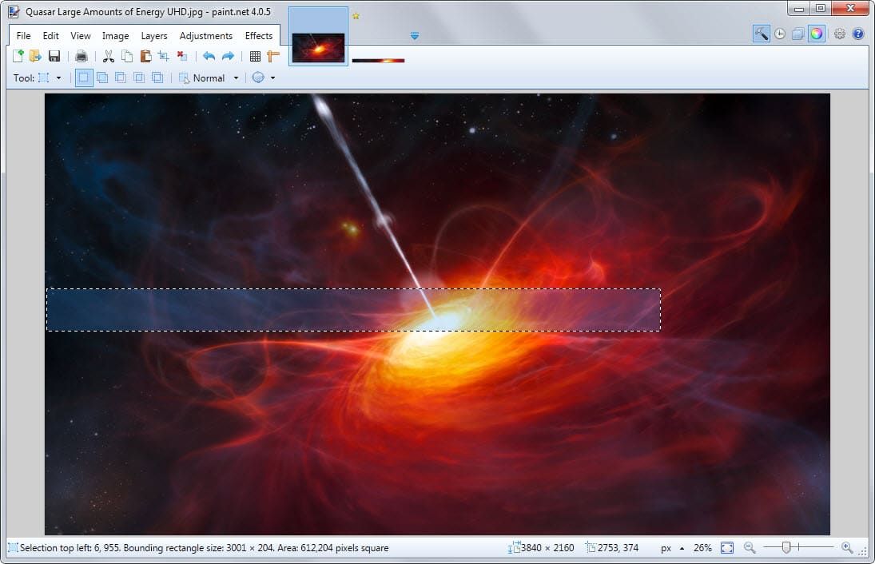Click the yellow star beside the image thumbnail
The width and height of the screenshot is (875, 564).
click(x=356, y=16)
